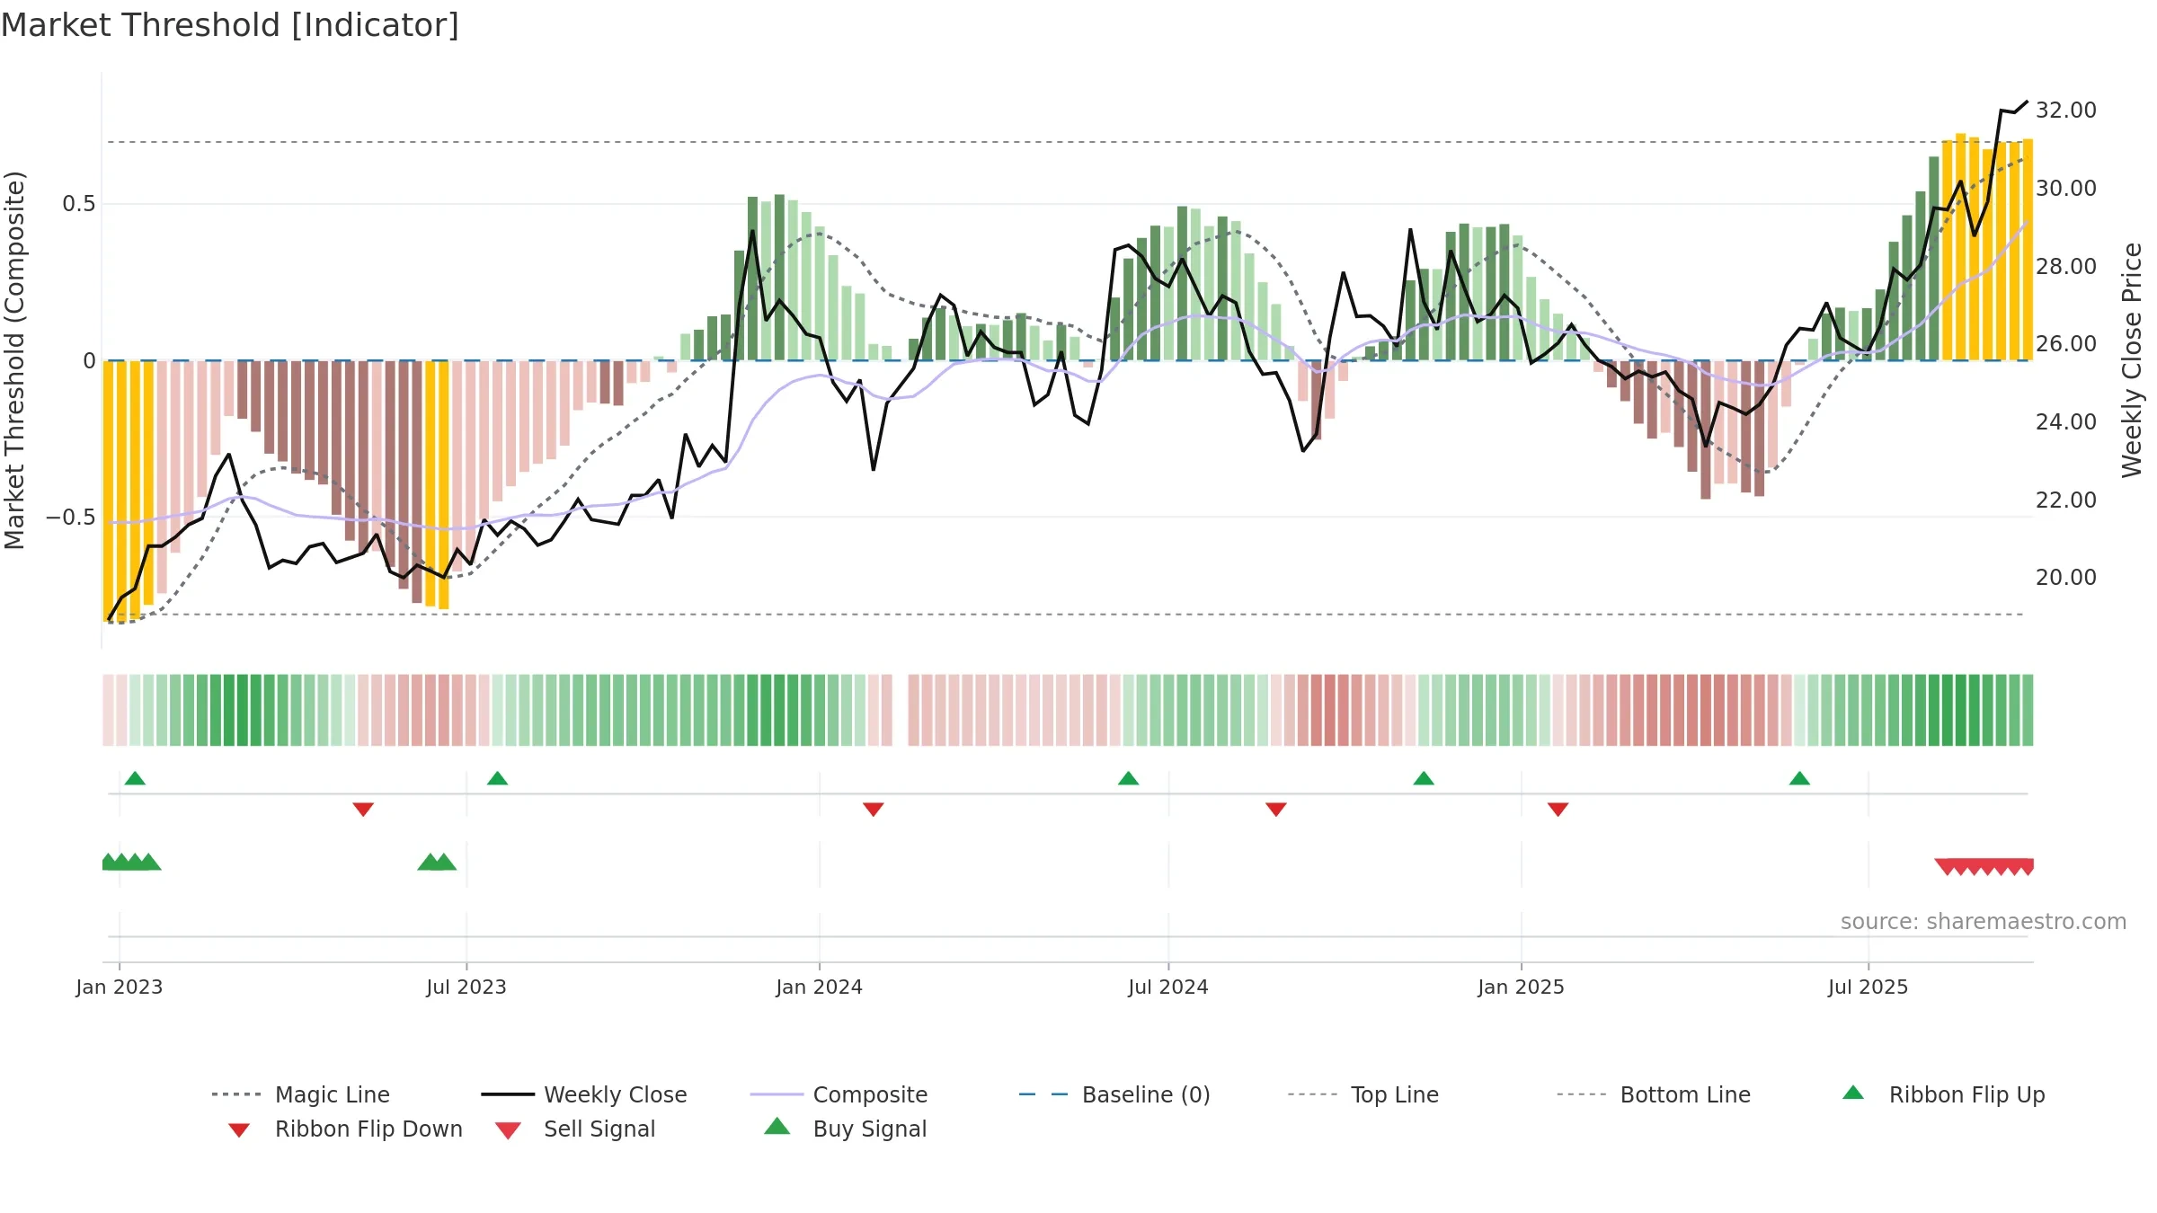Click the Jul 2025 axis label
This screenshot has height=1213, width=2157.
click(x=1869, y=987)
